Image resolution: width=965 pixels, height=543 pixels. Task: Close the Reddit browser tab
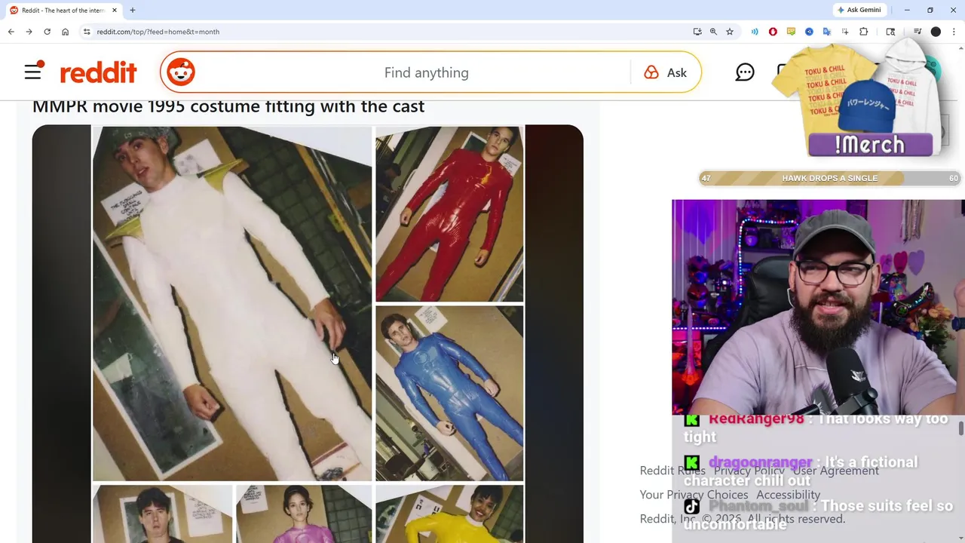coord(115,11)
